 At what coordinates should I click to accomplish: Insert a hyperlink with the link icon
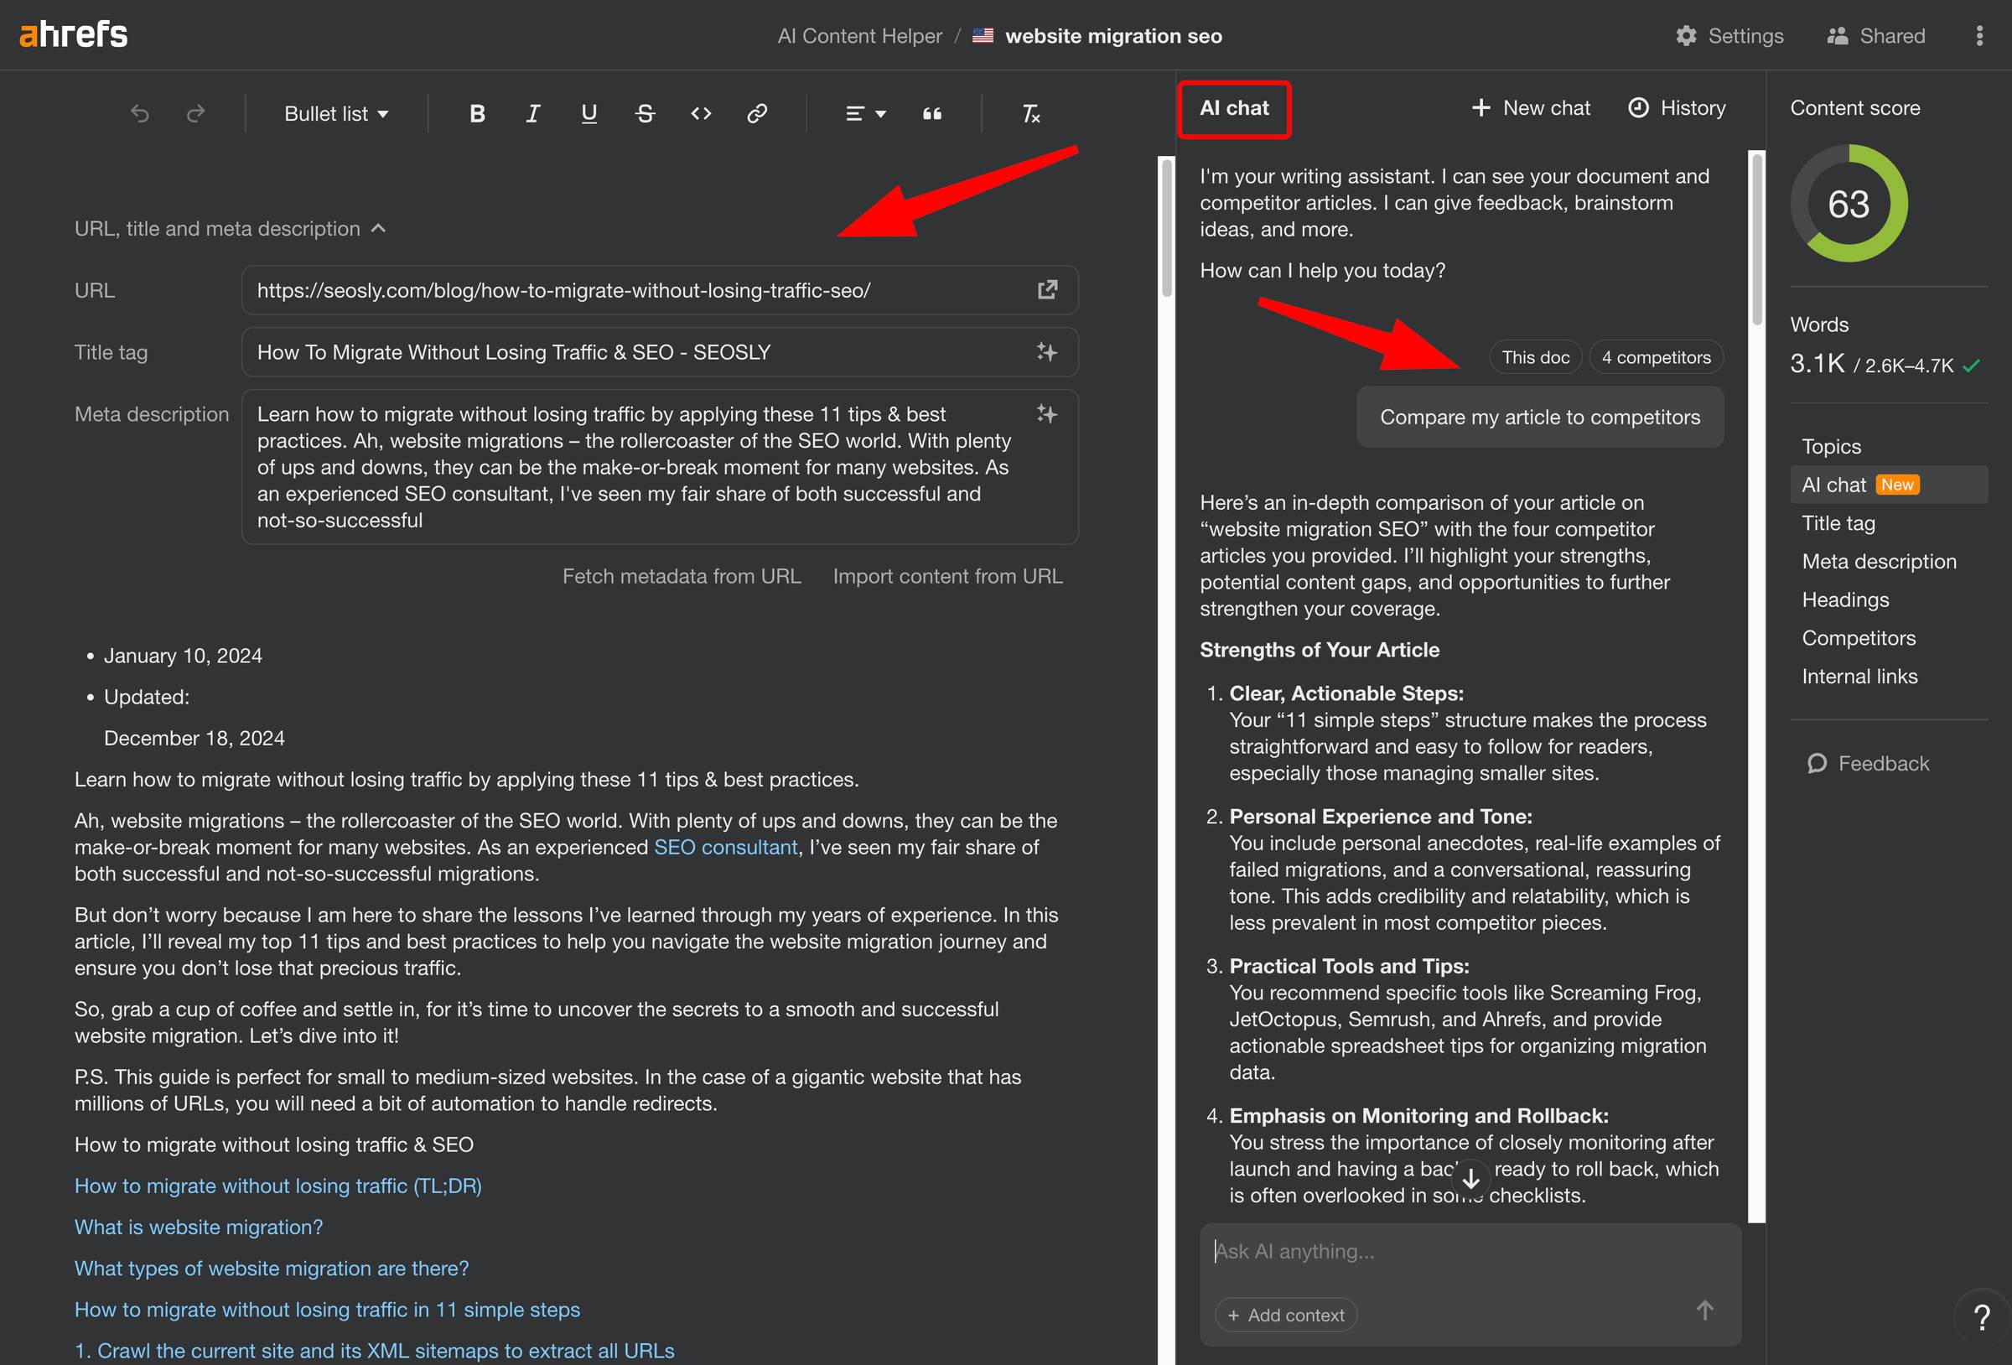[757, 113]
